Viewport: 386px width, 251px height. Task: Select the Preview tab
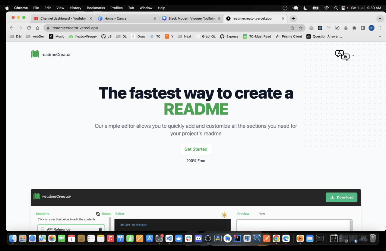pos(243,214)
